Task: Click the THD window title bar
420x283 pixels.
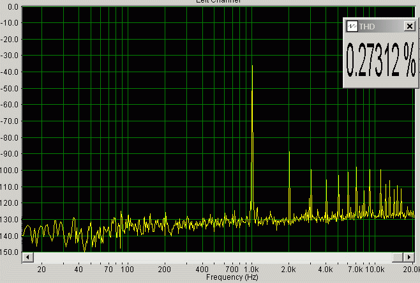Action: point(380,26)
